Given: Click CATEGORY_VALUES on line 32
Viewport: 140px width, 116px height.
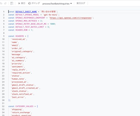Looking at the screenshot, I should 24,106.
